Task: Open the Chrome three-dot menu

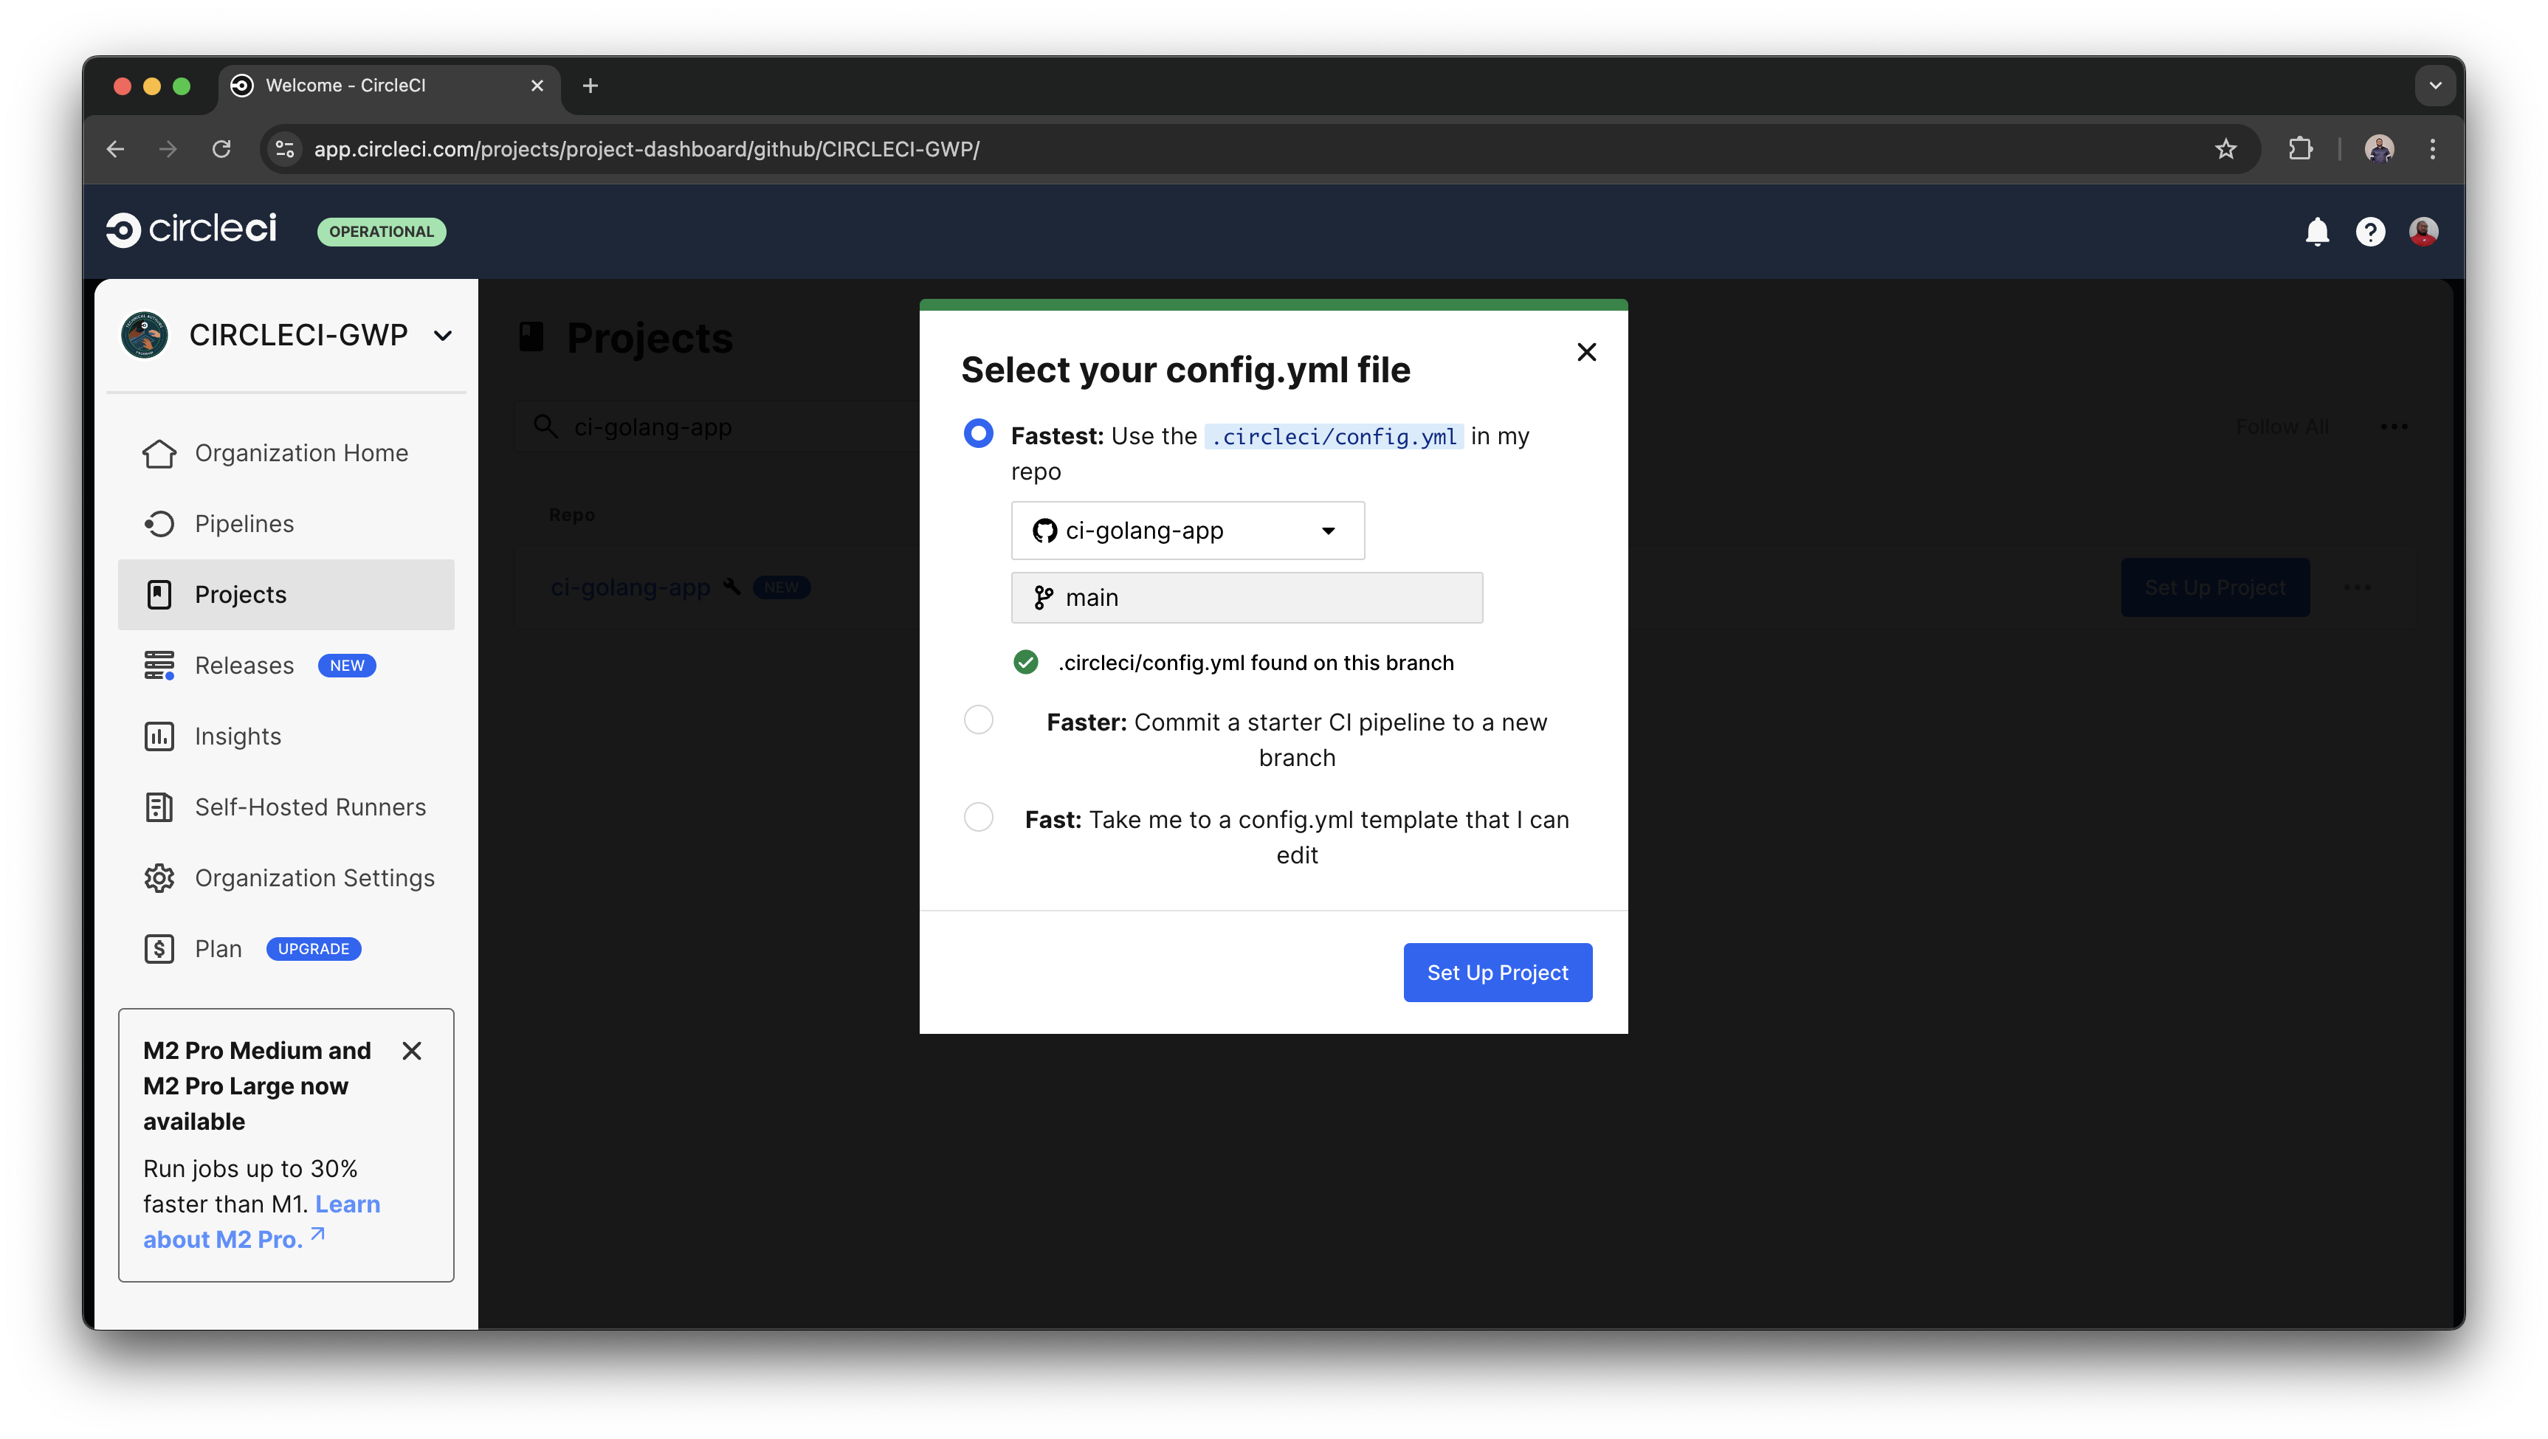Action: [2432, 148]
